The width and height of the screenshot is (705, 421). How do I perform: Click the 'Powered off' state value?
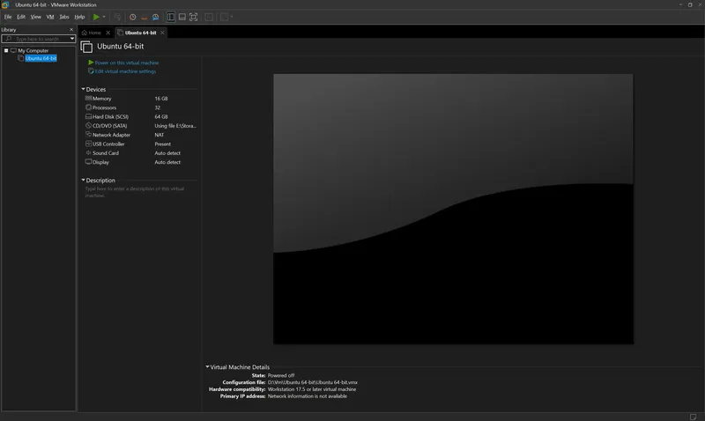click(x=281, y=375)
